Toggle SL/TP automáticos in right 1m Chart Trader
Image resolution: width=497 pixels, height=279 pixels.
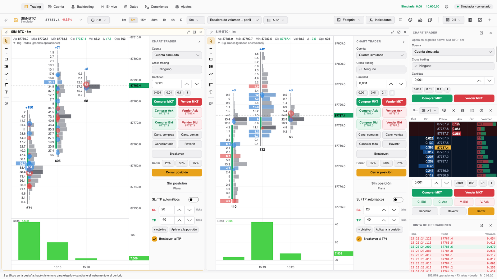click(x=398, y=200)
